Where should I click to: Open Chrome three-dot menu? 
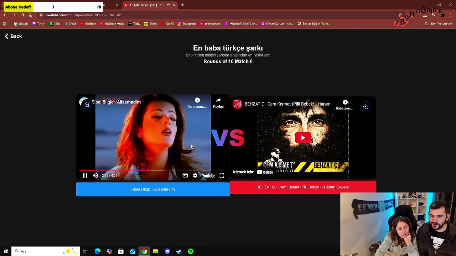(x=451, y=15)
